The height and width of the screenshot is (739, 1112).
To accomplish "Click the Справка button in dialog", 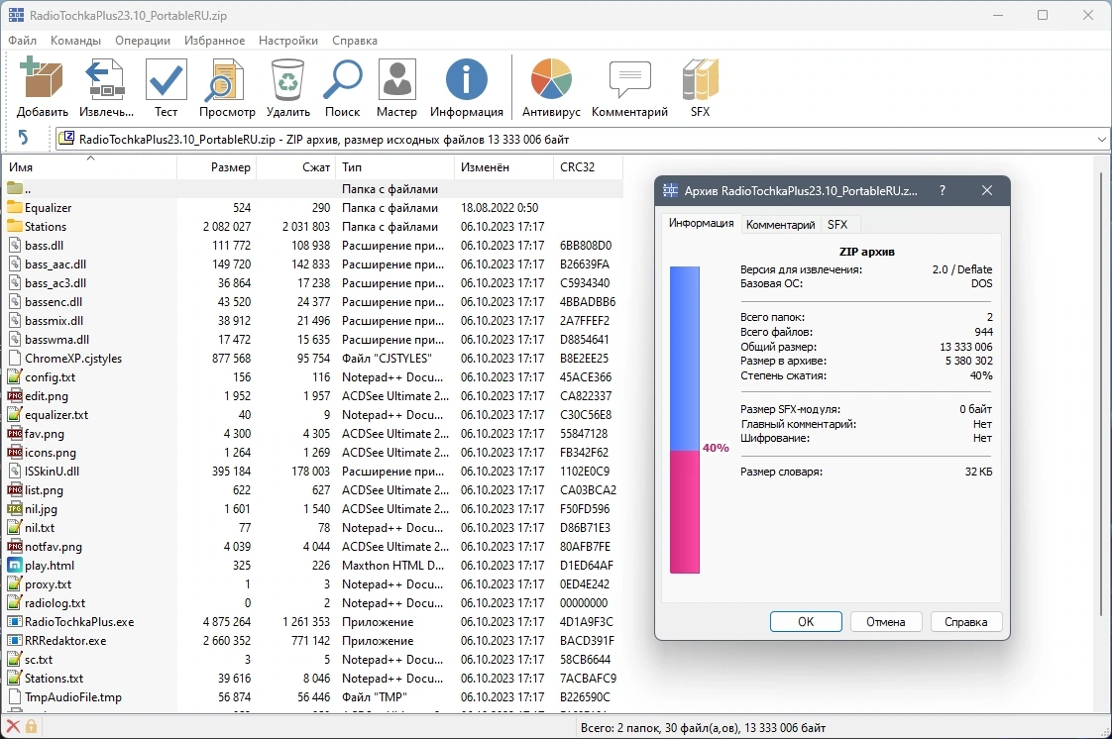I will 965,621.
